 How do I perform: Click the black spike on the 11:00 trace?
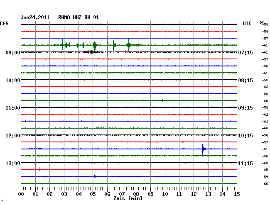click(x=62, y=107)
